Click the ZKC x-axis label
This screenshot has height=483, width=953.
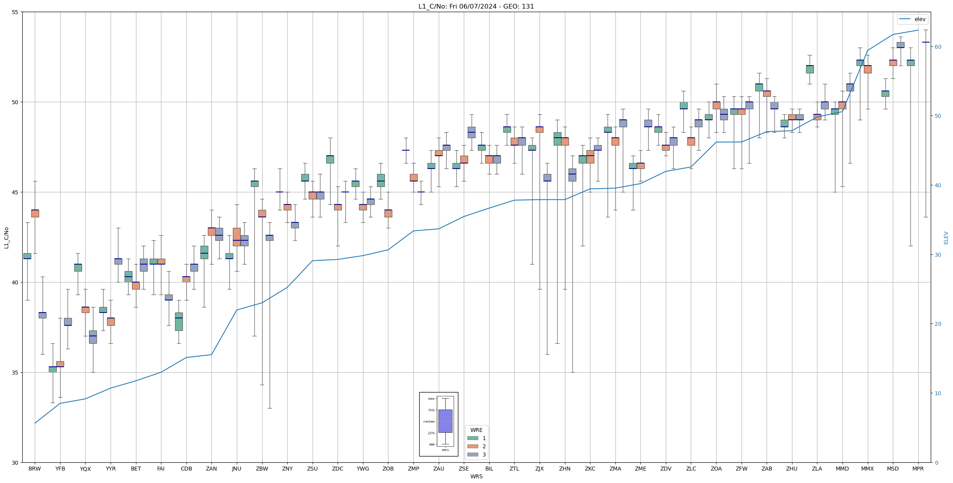tap(590, 469)
